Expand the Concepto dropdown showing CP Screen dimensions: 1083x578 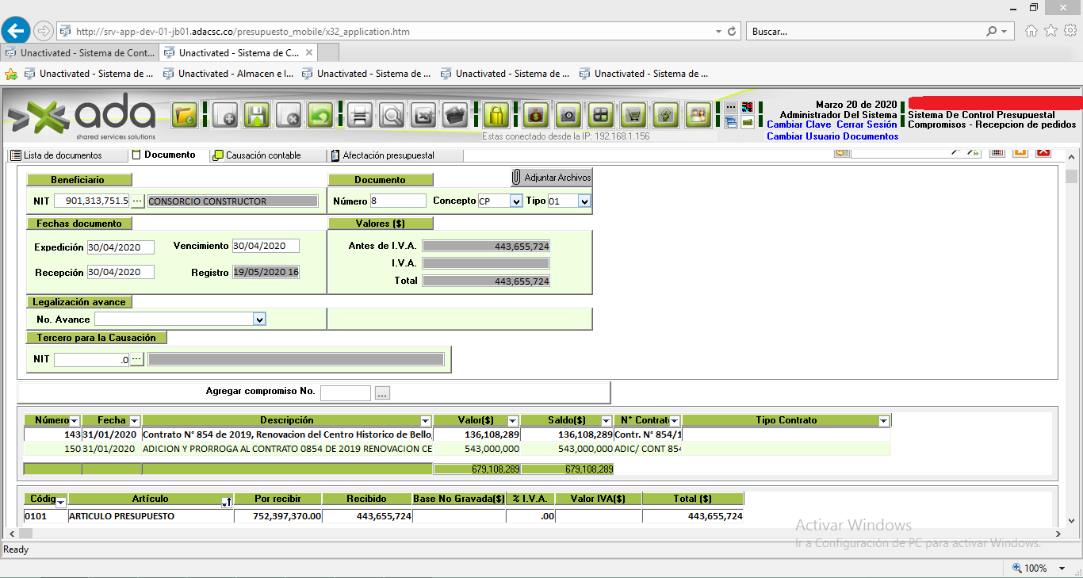pos(516,201)
